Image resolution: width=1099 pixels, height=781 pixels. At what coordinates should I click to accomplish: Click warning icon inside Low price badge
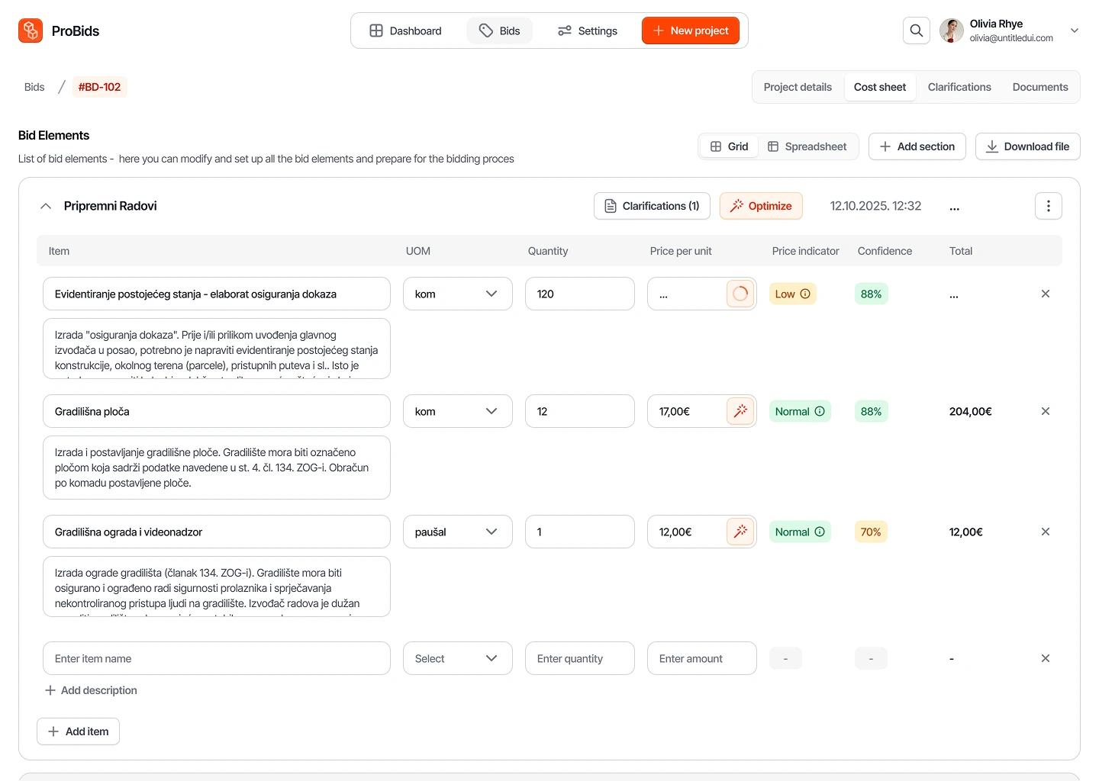pyautogui.click(x=805, y=294)
